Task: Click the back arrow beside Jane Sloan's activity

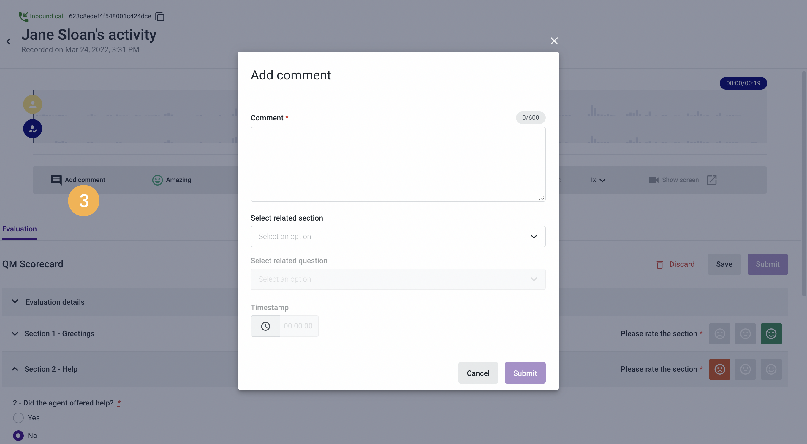Action: [x=8, y=41]
